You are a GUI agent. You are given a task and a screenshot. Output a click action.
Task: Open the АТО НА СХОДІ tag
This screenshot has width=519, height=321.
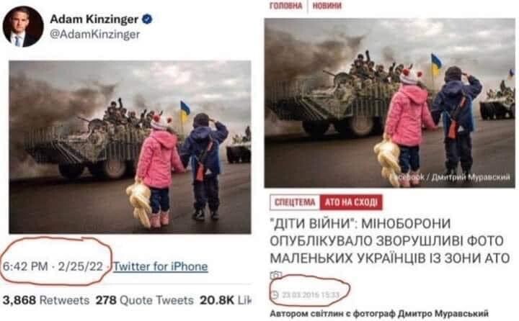coord(351,202)
